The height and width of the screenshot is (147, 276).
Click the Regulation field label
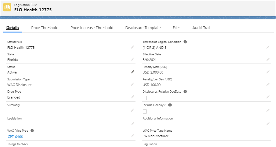tap(150, 144)
